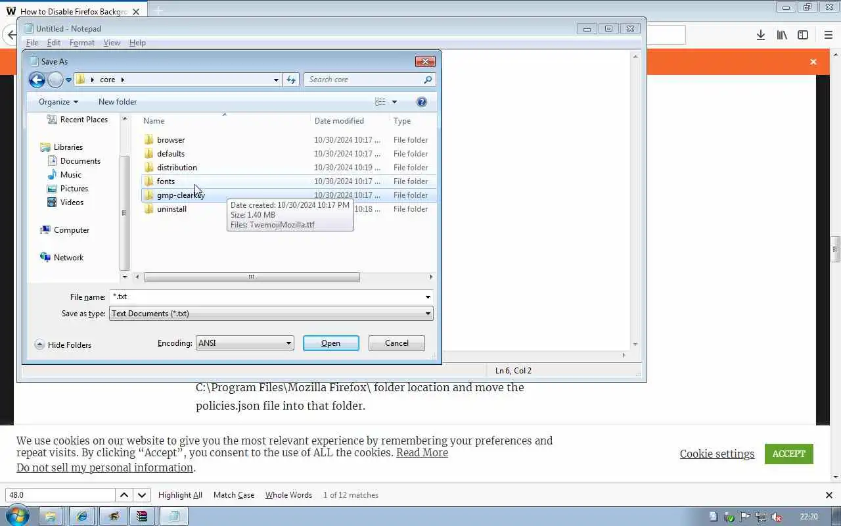Switch to Notepad taskbar button

174,516
